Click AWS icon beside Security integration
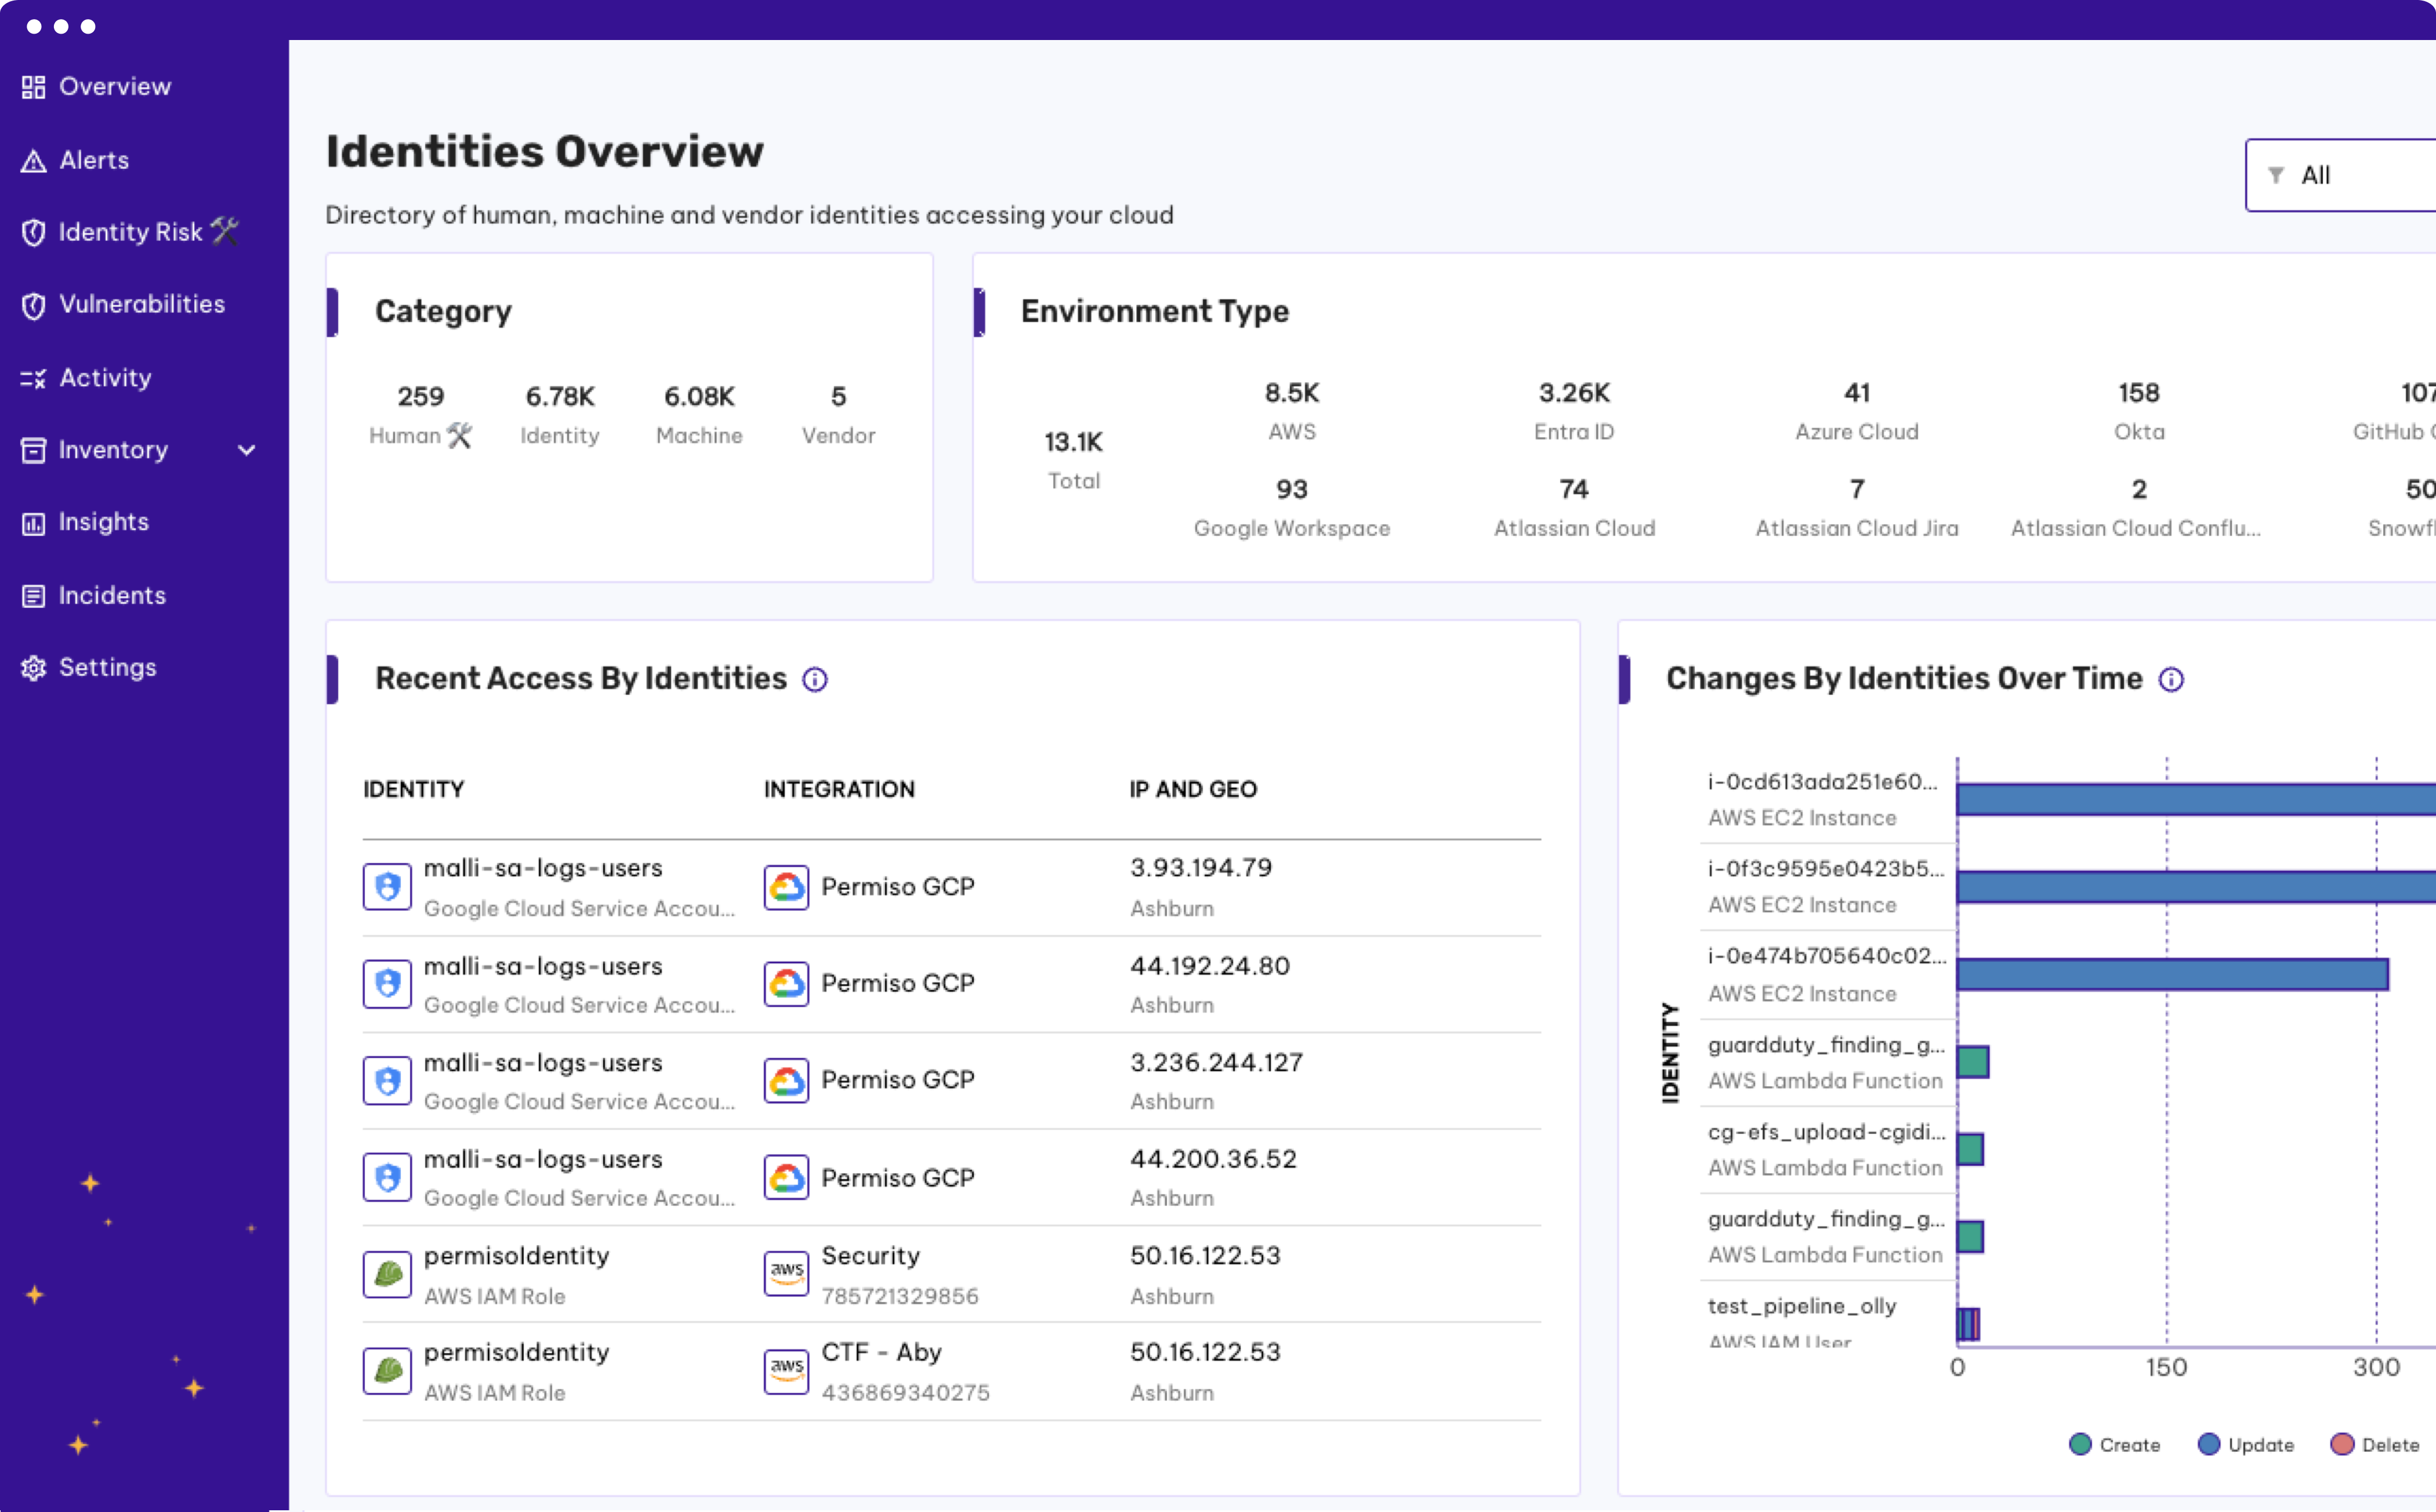Viewport: 2436px width, 1512px height. tap(787, 1274)
